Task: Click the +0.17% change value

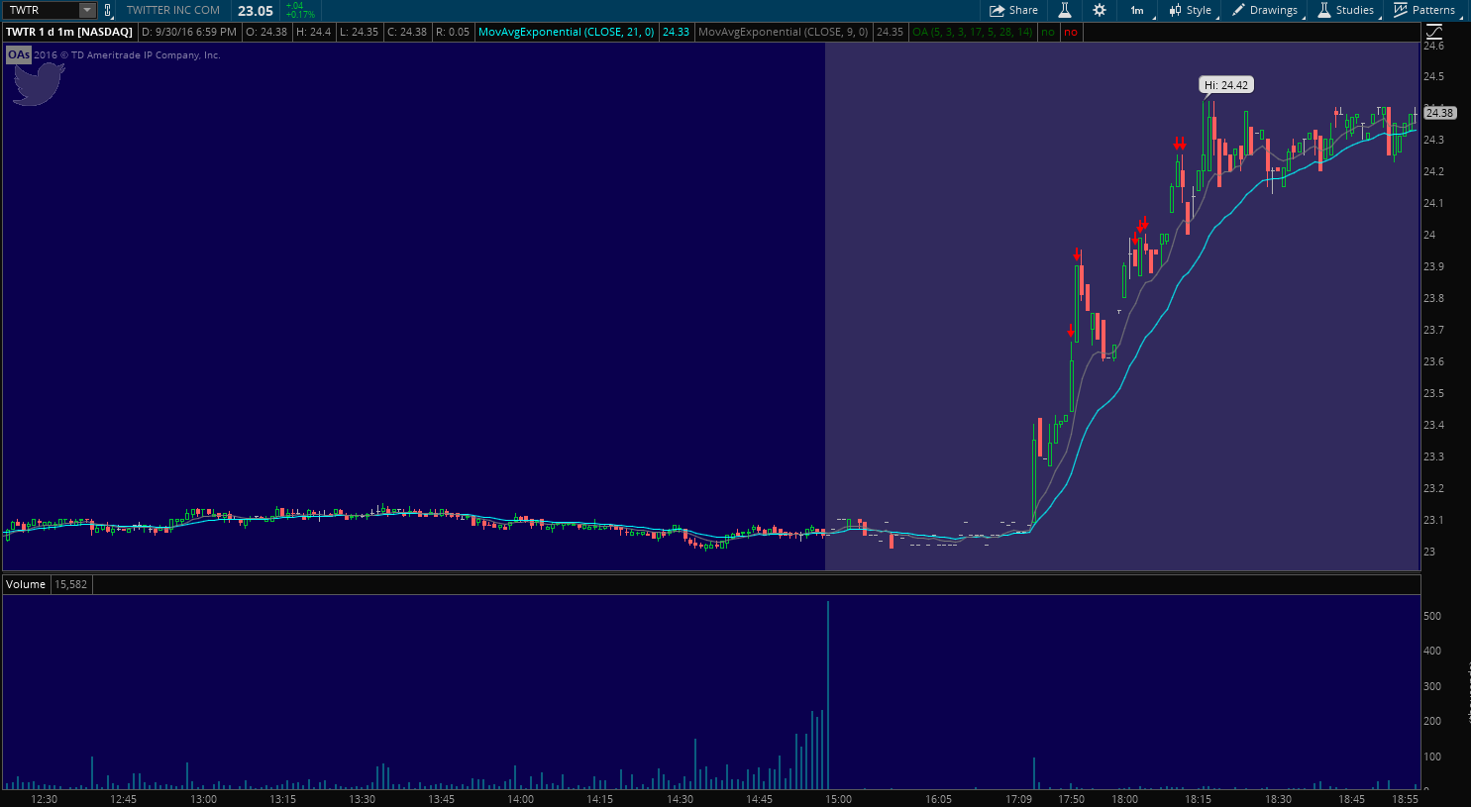Action: (x=301, y=15)
